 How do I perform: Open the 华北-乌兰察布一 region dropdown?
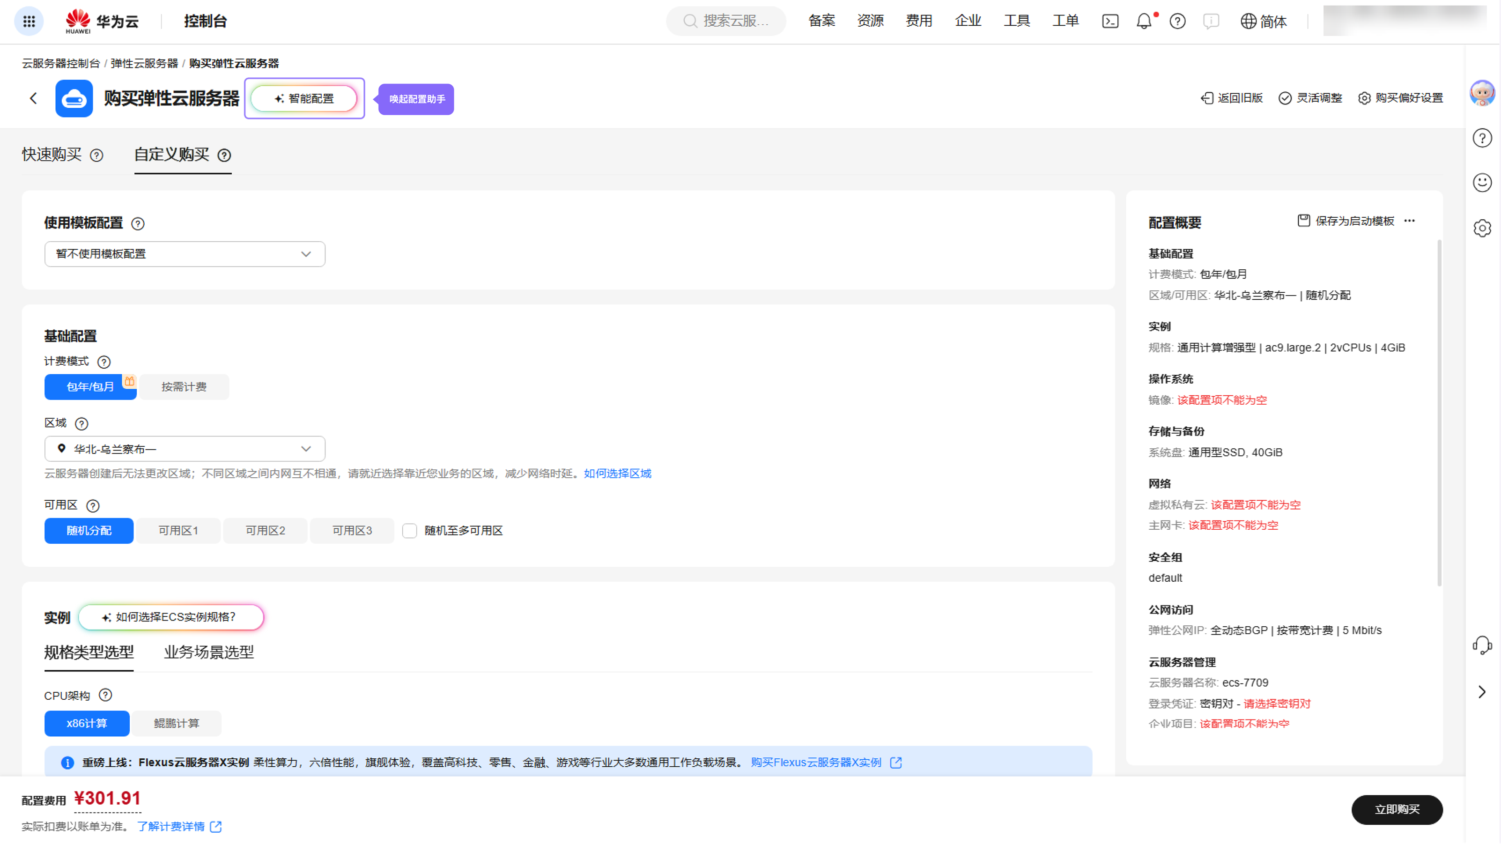point(185,449)
